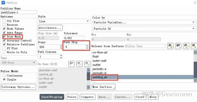Click On Zone list toggle icon

[71, 64]
